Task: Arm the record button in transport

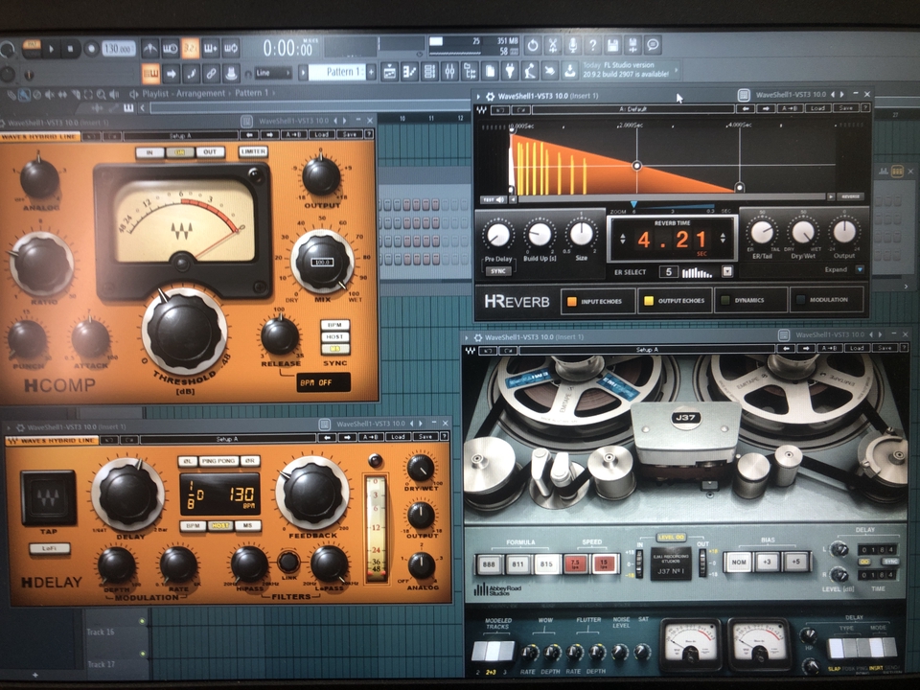Action: coord(90,49)
